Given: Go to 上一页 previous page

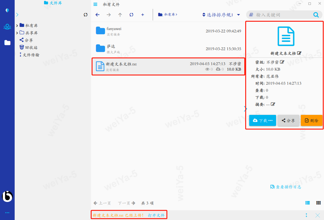Looking at the screenshot, I should [102, 203].
